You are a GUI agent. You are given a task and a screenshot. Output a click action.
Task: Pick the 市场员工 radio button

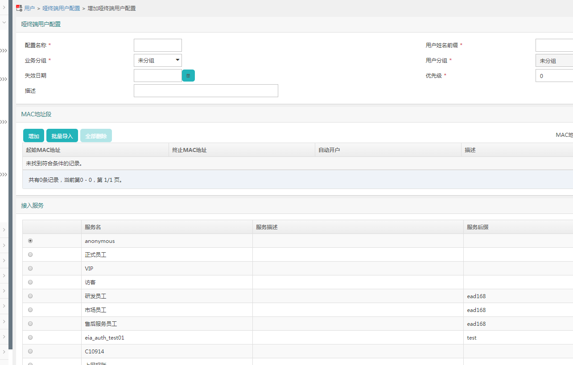(x=30, y=310)
